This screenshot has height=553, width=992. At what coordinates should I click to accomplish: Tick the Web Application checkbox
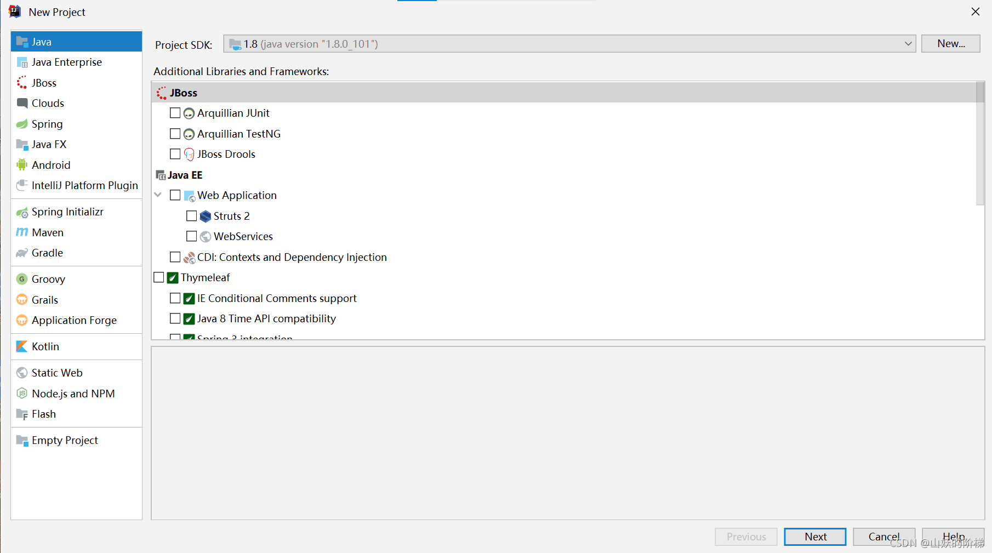[175, 195]
